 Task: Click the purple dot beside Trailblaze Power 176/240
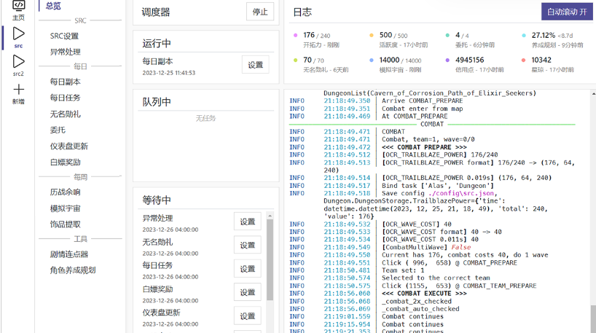(295, 36)
